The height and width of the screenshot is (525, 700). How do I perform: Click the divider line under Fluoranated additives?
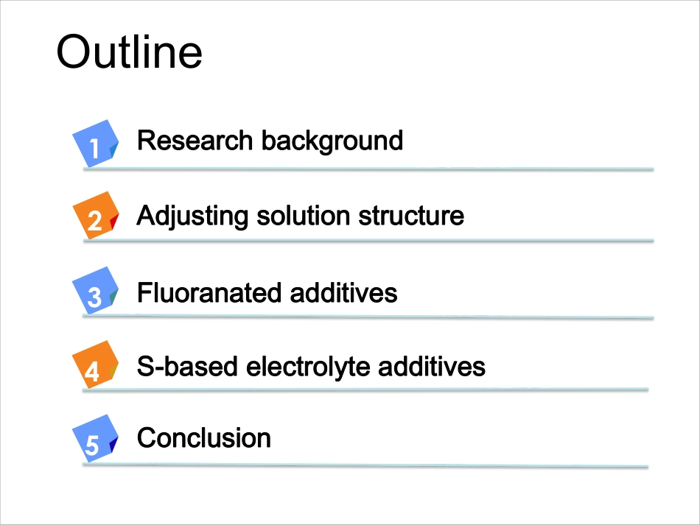click(368, 317)
